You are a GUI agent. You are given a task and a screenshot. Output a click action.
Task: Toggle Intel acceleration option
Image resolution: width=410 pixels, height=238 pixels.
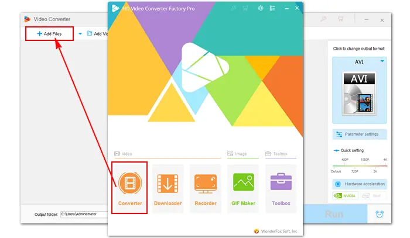coord(373,195)
